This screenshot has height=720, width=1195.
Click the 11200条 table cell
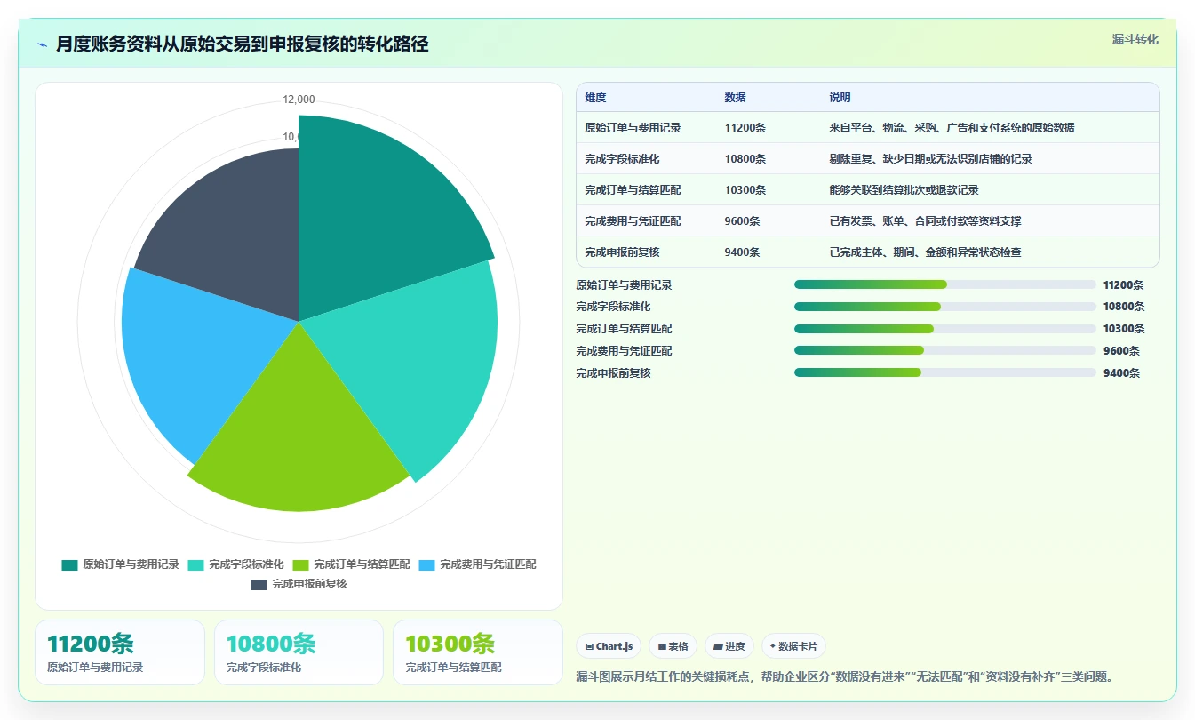(x=745, y=128)
